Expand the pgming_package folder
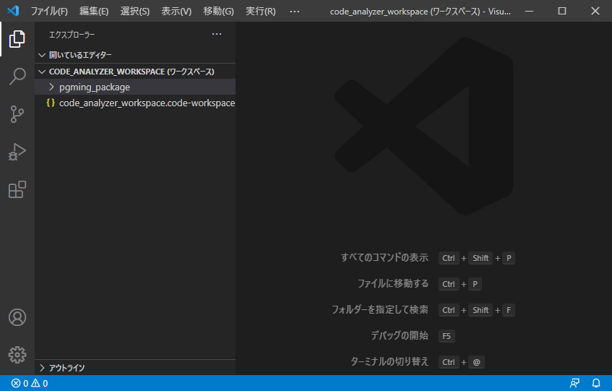 click(x=51, y=87)
